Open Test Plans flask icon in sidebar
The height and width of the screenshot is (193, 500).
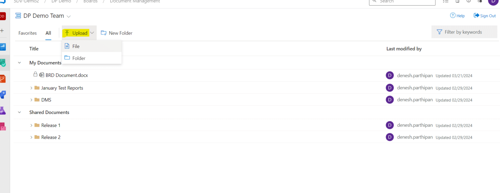tap(3, 110)
